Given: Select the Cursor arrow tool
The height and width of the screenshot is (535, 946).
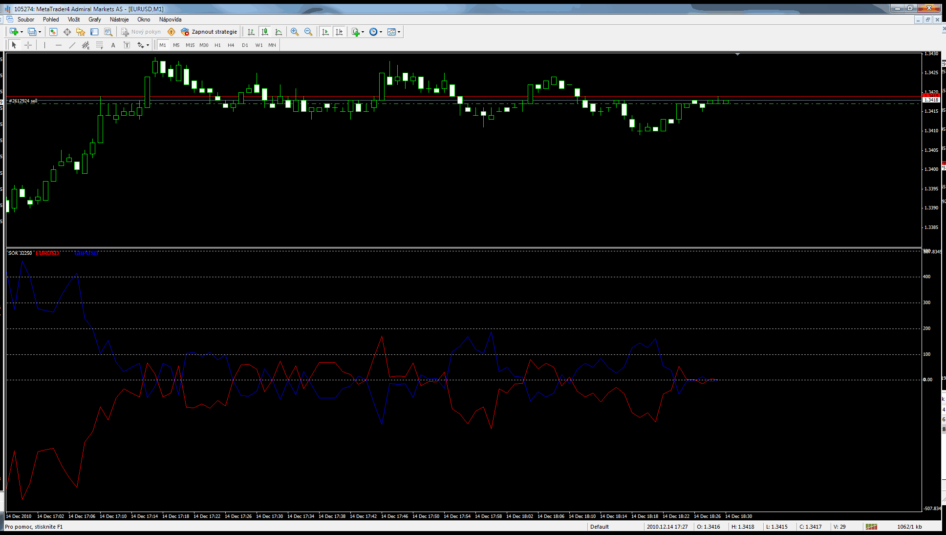Looking at the screenshot, I should [14, 45].
